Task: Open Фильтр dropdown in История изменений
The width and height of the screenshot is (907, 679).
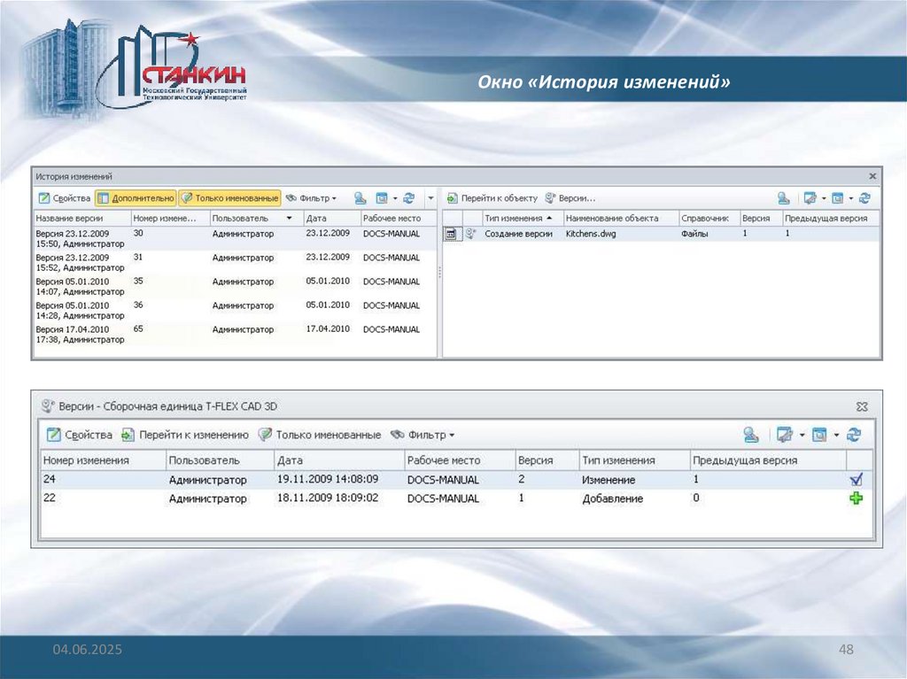Action: point(311,198)
